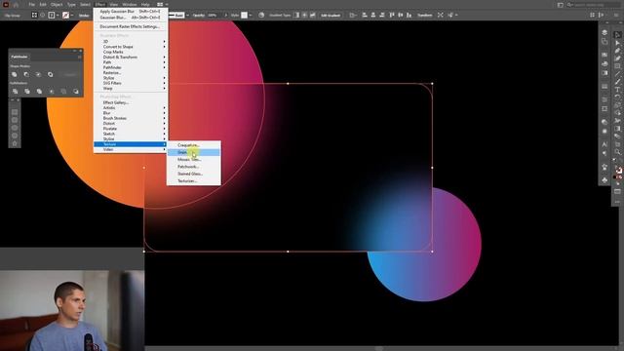Open the Arrange Documents dropdown arrow

[x=167, y=4]
